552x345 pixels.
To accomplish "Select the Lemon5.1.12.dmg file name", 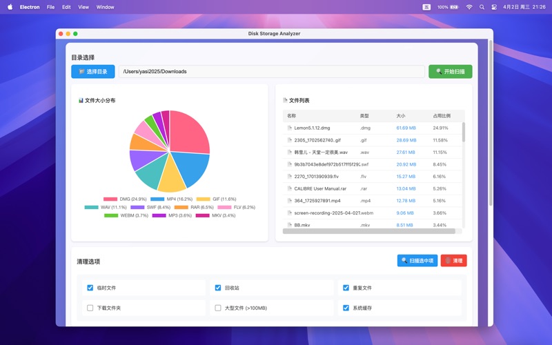I will click(x=312, y=128).
